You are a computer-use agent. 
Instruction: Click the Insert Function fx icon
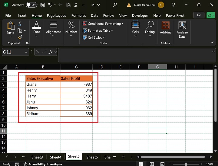(51, 52)
